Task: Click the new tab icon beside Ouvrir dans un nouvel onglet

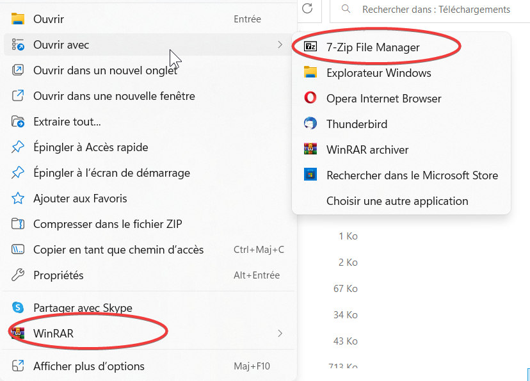Action: 17,70
